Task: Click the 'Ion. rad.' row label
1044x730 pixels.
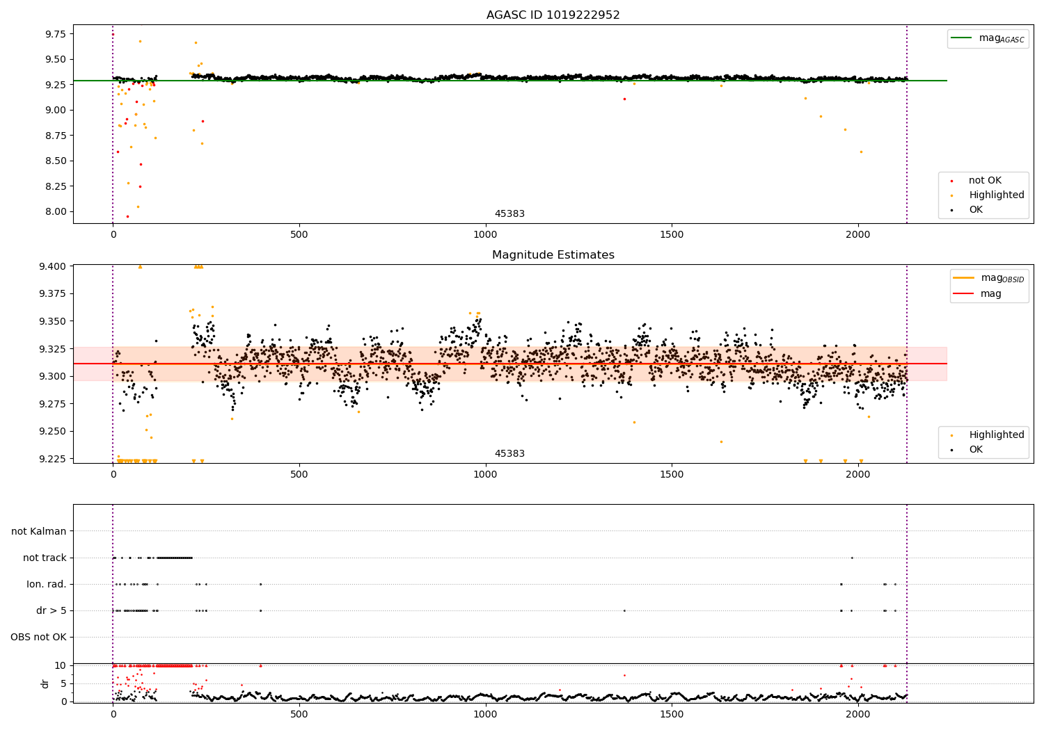Action: coord(47,584)
